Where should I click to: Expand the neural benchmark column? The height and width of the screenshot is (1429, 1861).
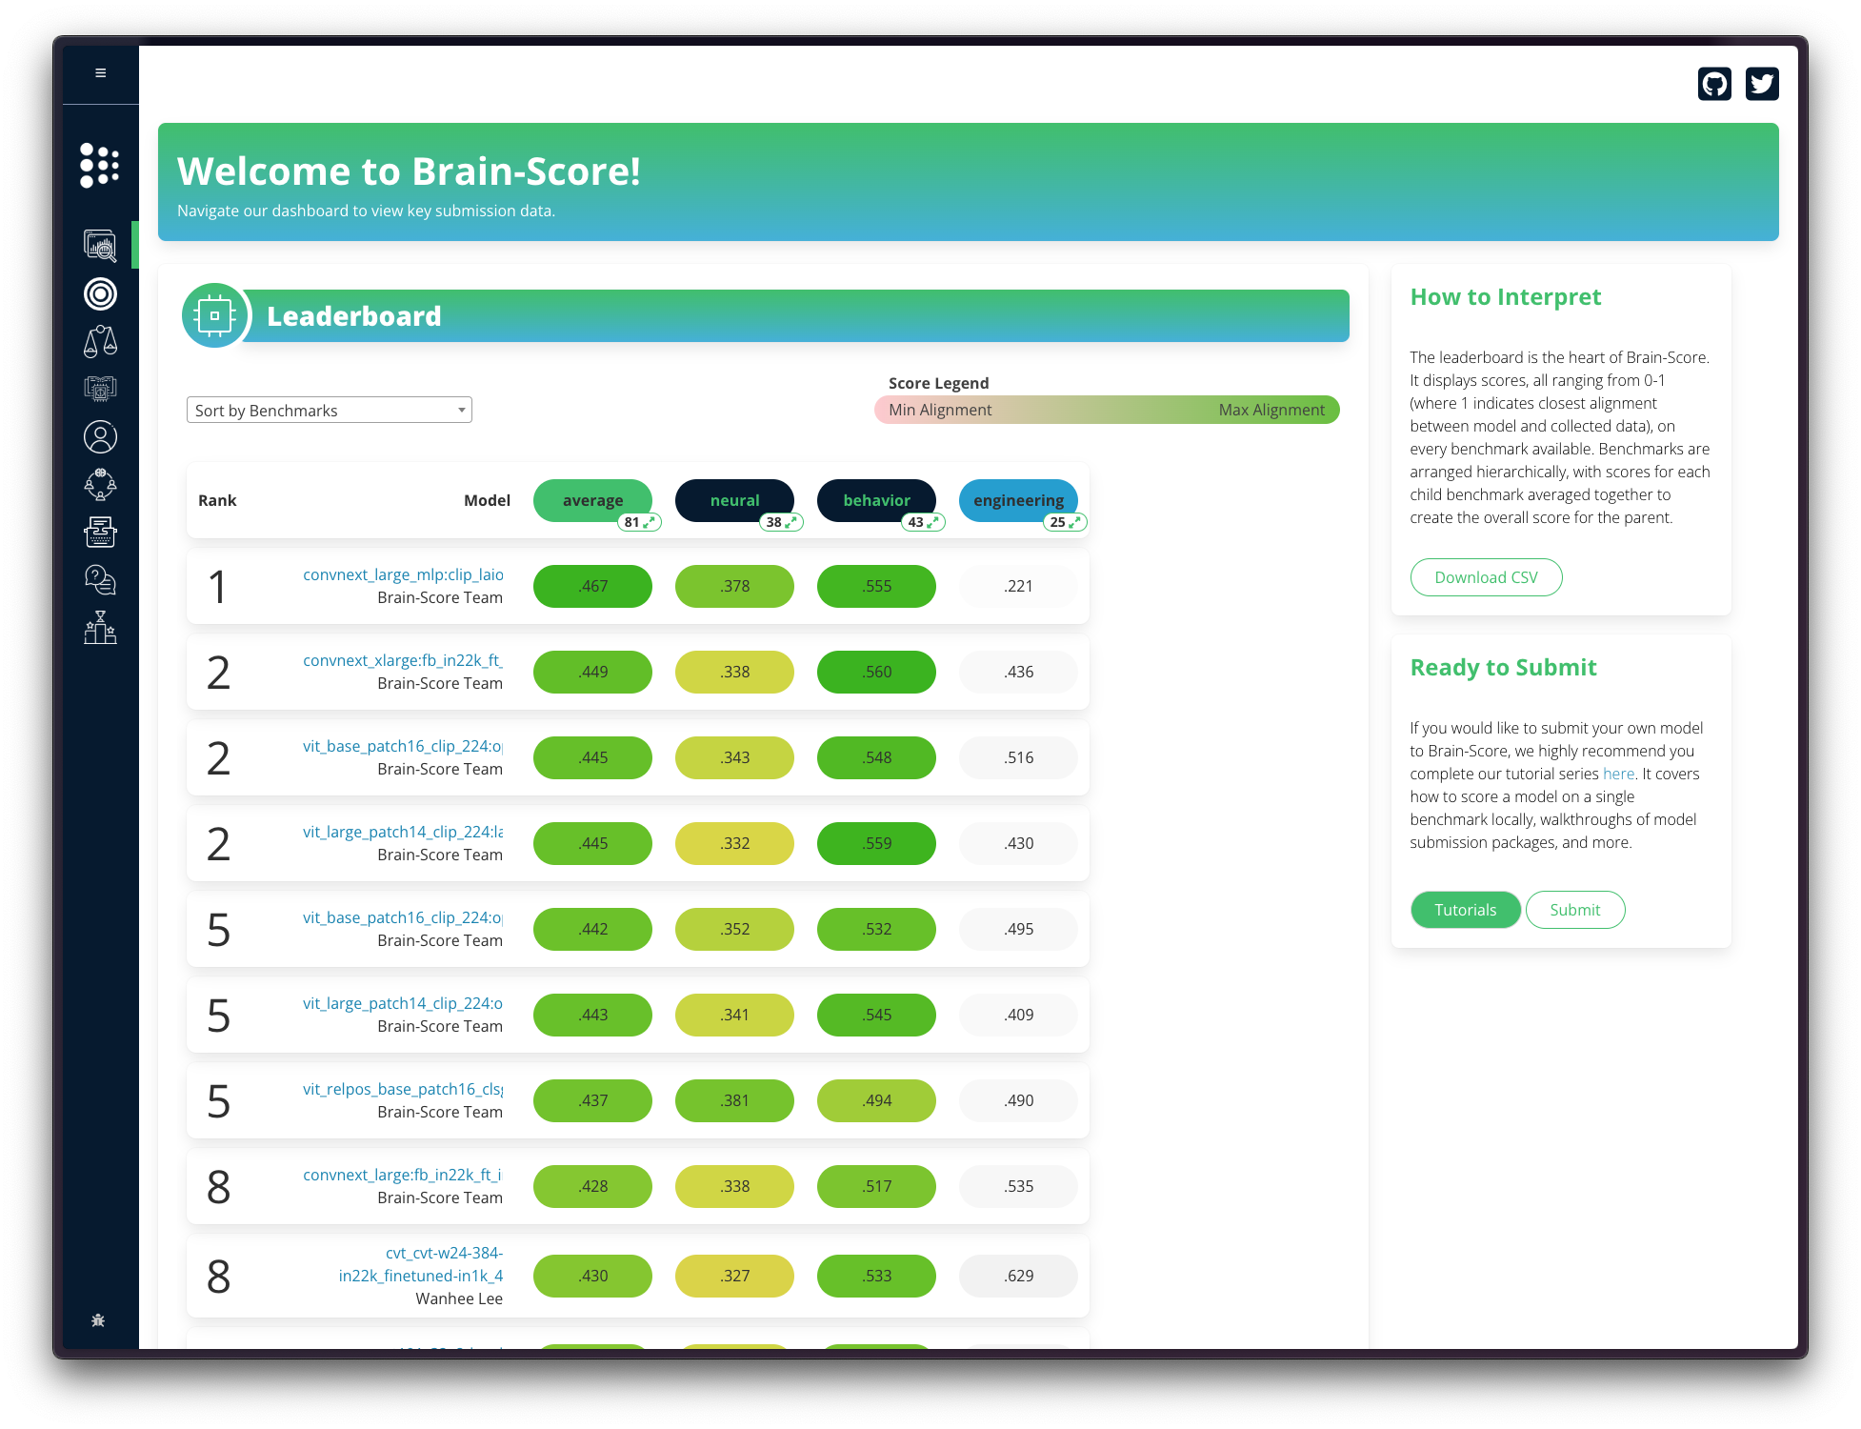click(790, 522)
